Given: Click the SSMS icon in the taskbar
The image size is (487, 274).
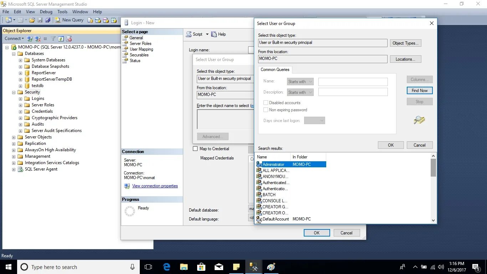Looking at the screenshot, I should tap(253, 267).
